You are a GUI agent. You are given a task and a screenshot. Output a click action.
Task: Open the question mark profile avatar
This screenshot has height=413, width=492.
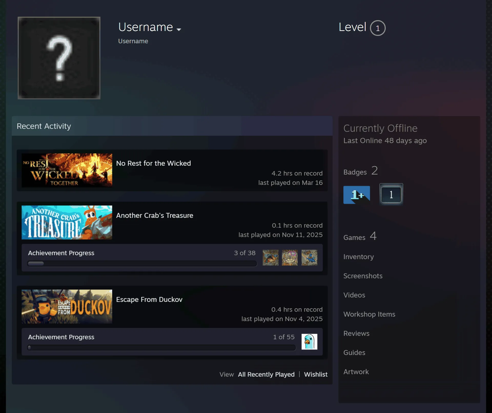(x=59, y=58)
